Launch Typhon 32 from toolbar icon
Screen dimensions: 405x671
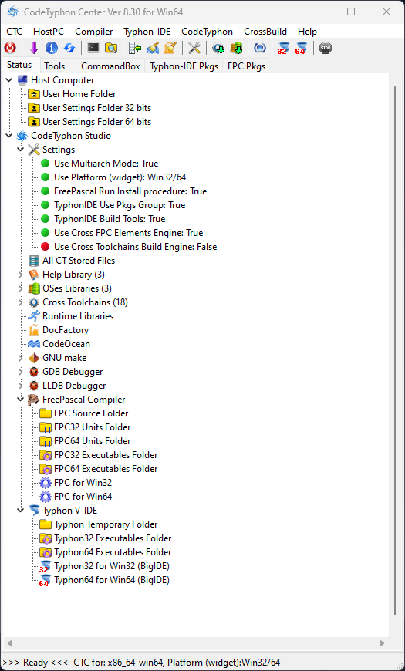coord(283,48)
